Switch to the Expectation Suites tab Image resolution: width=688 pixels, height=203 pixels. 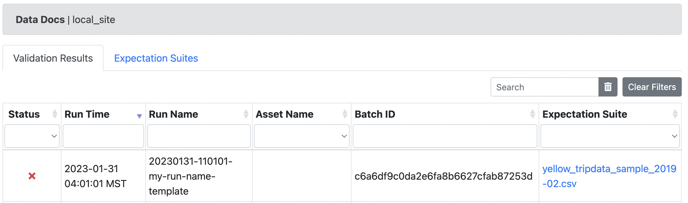tap(156, 58)
